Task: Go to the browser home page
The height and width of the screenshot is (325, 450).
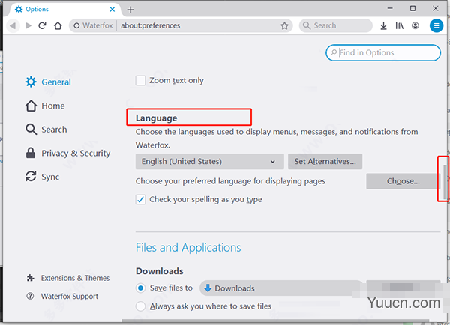Action: tap(58, 25)
